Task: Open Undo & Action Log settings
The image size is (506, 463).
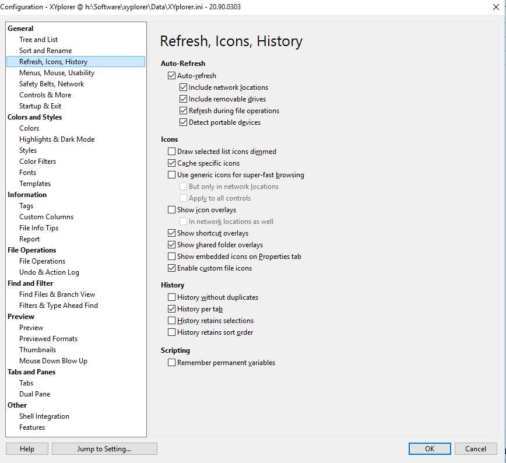Action: [48, 272]
